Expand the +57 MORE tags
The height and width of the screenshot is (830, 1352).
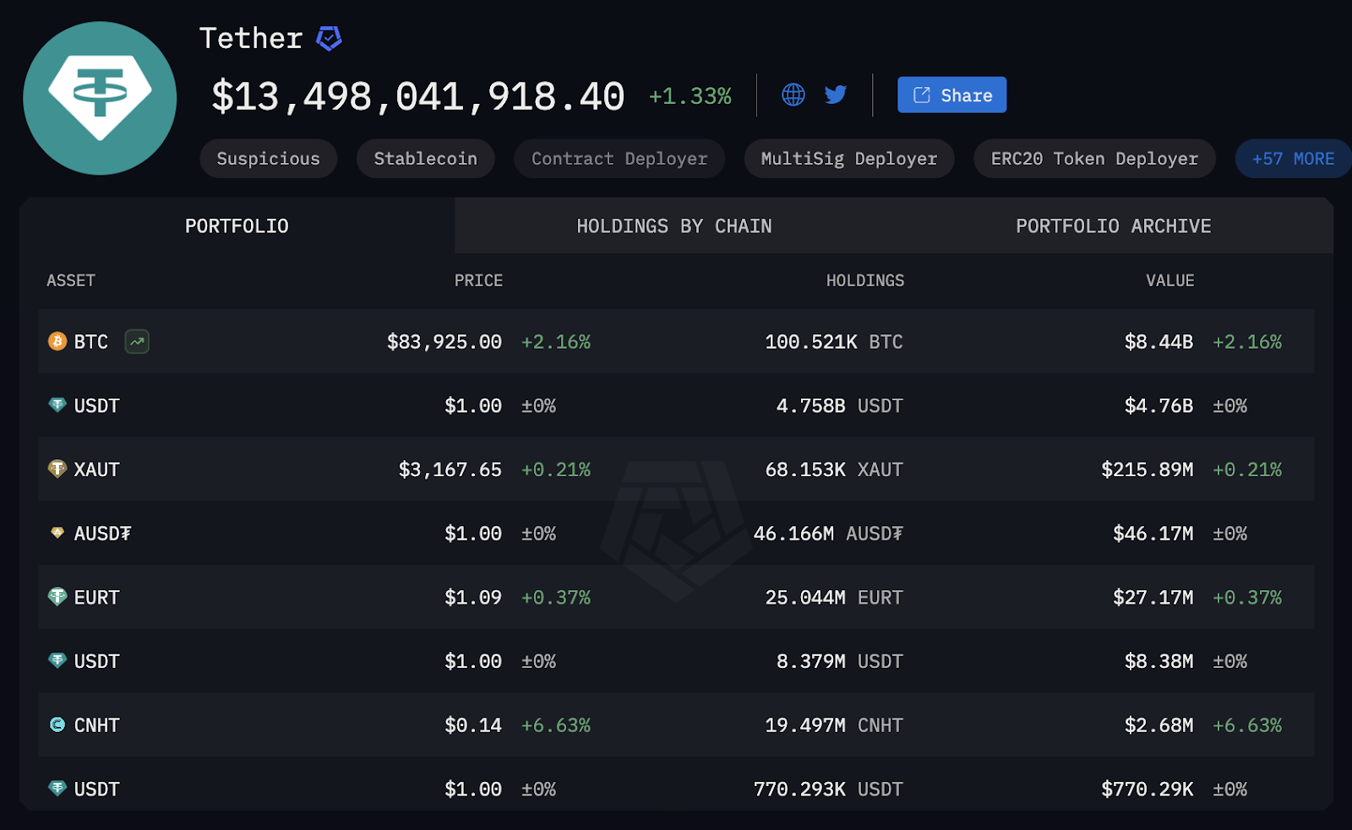1293,159
